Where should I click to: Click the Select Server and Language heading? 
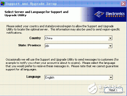tap(36, 13)
